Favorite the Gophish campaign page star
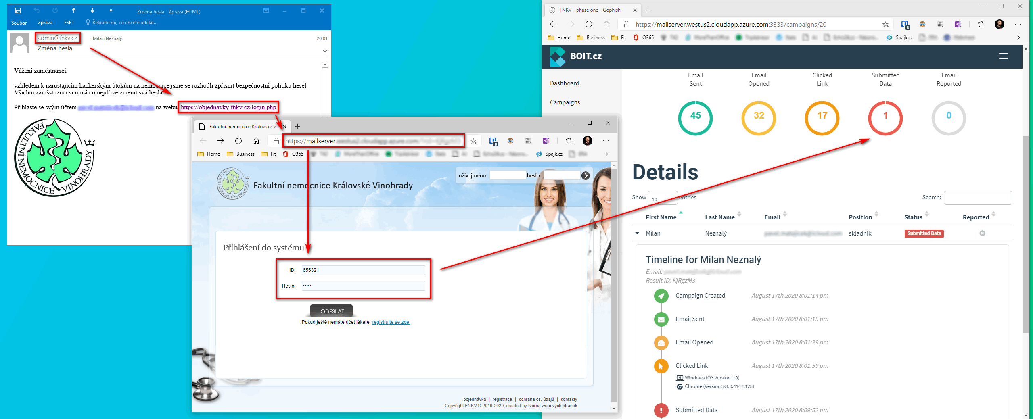The width and height of the screenshot is (1033, 419). click(x=885, y=24)
